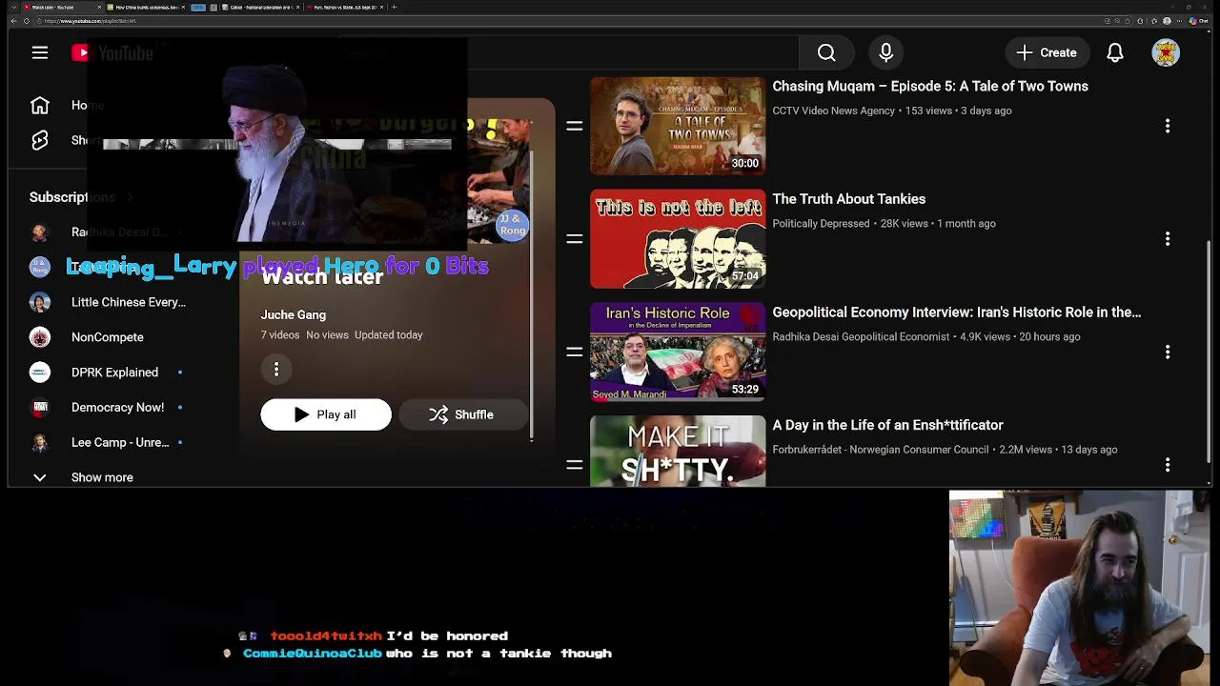Open browser three-dot settings menu
Viewport: 1220px width, 686px height.
(x=1180, y=21)
